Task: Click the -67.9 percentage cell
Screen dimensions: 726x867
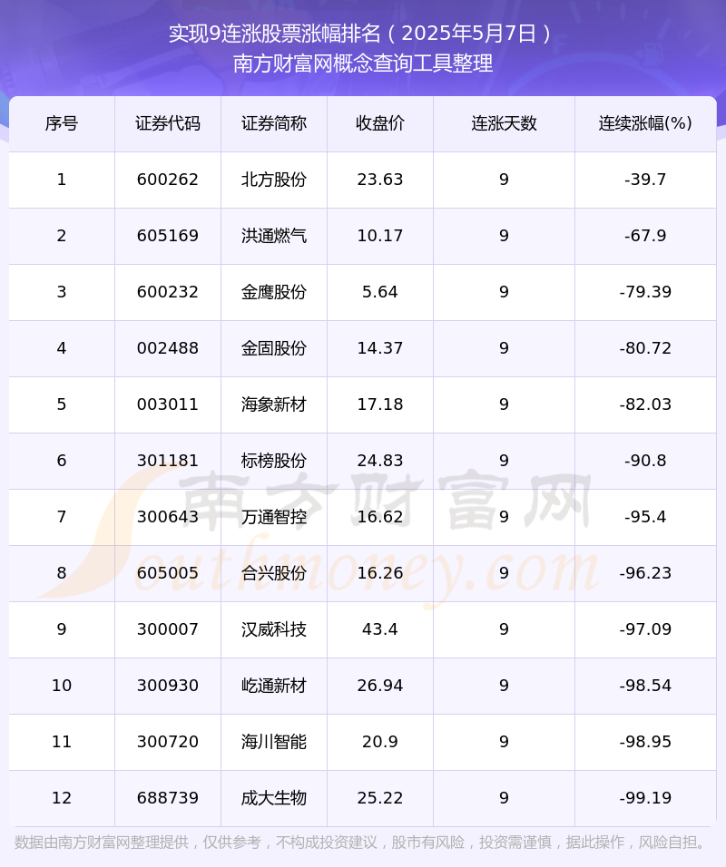Action: (x=645, y=236)
